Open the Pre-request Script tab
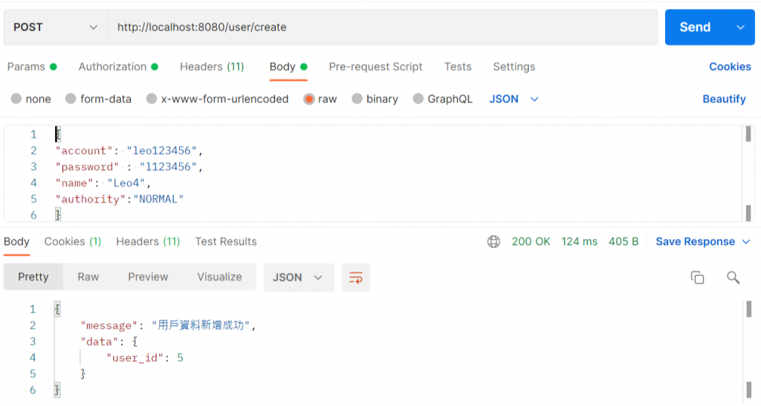 (x=375, y=67)
